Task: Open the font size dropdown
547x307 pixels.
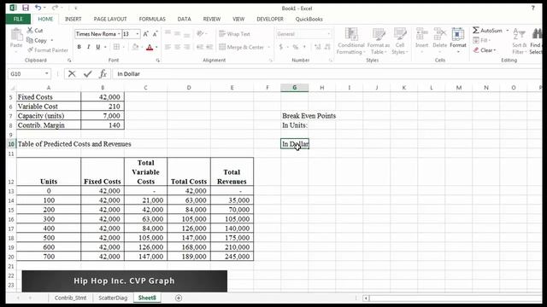Action: pyautogui.click(x=138, y=34)
